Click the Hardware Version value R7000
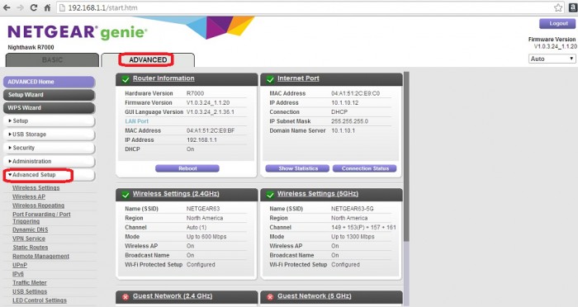 195,93
